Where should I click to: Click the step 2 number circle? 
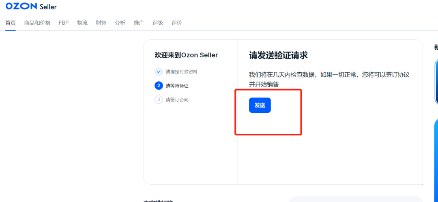159,86
